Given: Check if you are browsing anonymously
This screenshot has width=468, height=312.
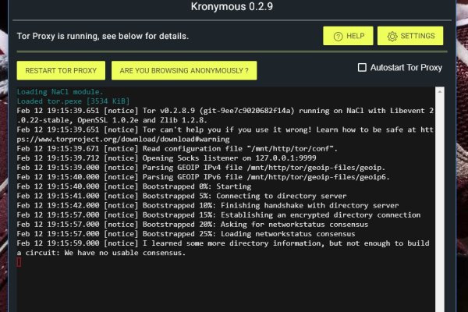Looking at the screenshot, I should pos(184,71).
